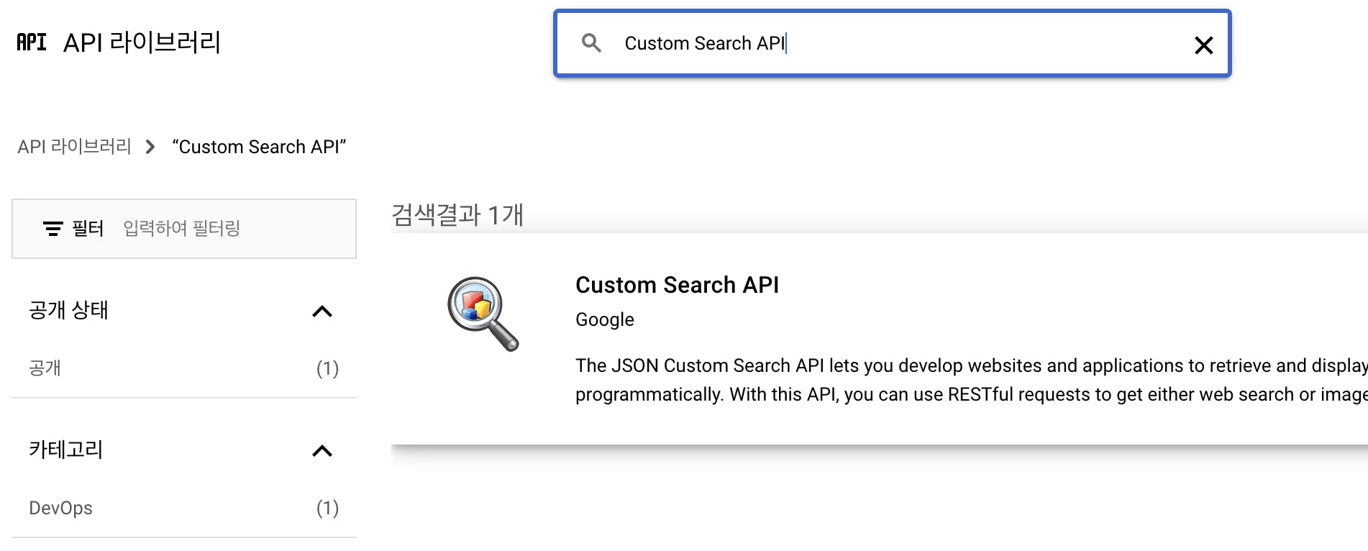Collapse the 공개 상태 section

click(322, 311)
